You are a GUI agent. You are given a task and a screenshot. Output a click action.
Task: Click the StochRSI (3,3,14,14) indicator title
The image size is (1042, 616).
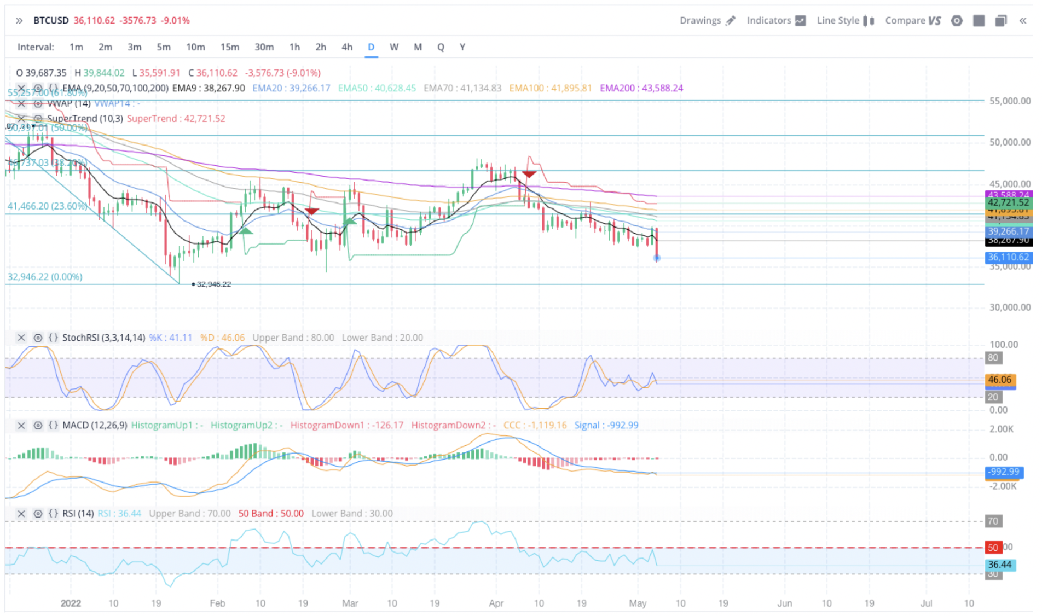tap(104, 338)
